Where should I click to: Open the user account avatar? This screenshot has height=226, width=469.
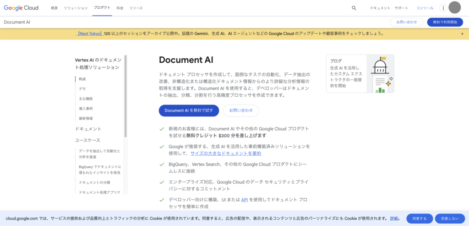click(454, 8)
